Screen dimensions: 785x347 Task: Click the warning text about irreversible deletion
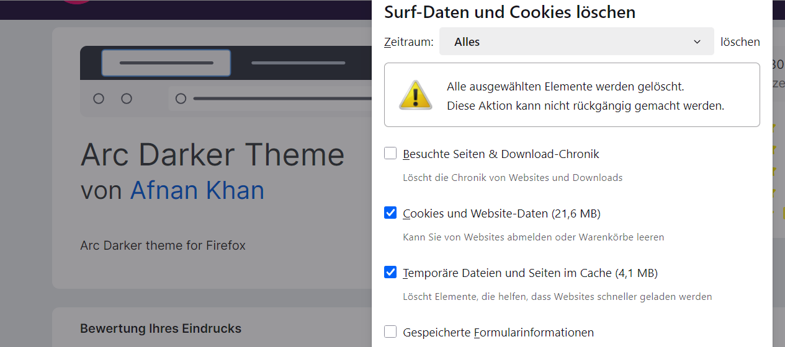point(585,106)
